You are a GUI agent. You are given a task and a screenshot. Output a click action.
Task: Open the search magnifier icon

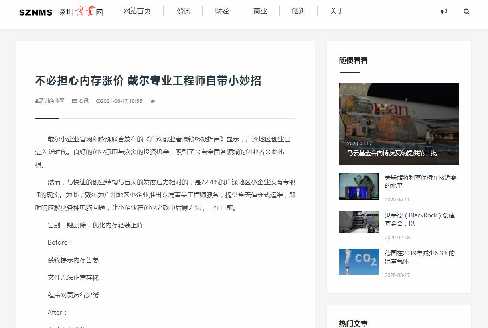tap(466, 12)
